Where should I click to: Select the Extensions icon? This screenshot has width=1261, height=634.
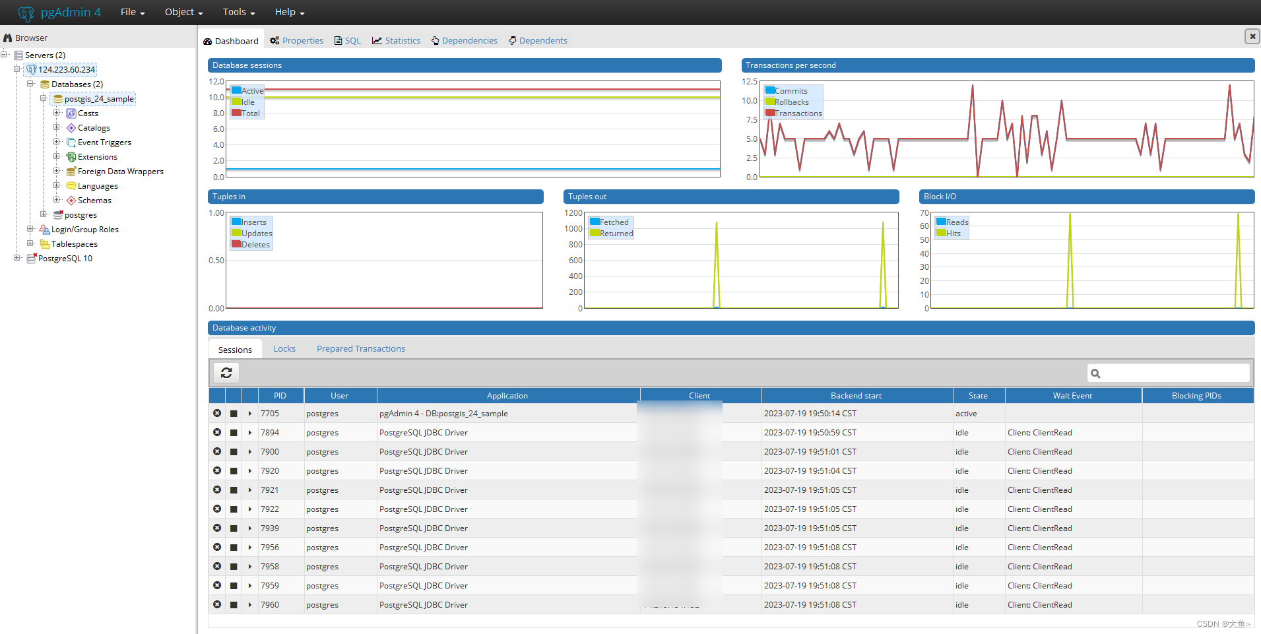[71, 157]
